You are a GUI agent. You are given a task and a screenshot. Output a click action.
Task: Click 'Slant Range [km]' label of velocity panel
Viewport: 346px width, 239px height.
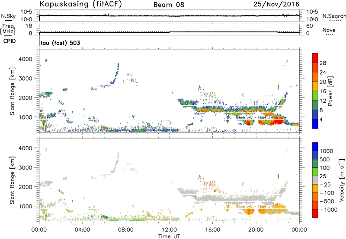tap(12, 180)
